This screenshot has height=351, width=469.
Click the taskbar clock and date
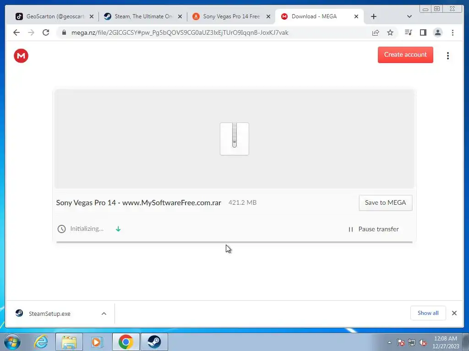click(x=445, y=342)
